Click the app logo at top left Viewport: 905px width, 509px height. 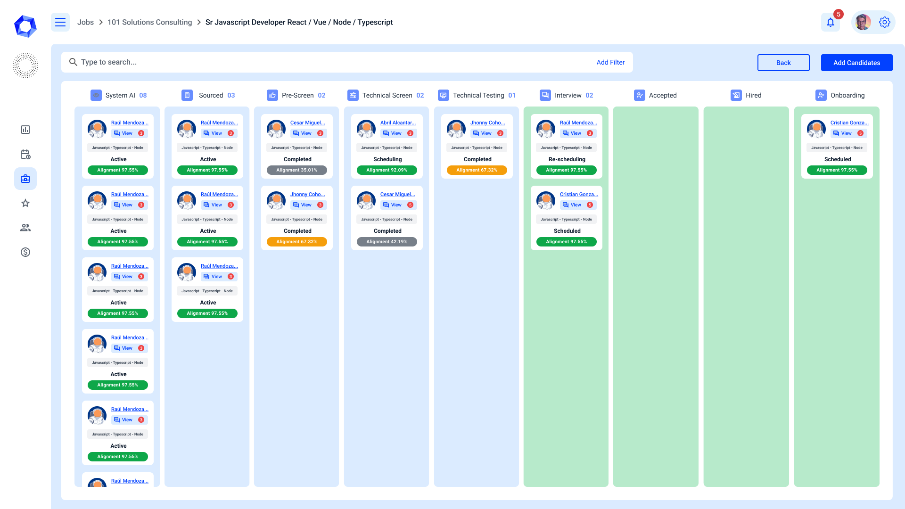pyautogui.click(x=25, y=26)
